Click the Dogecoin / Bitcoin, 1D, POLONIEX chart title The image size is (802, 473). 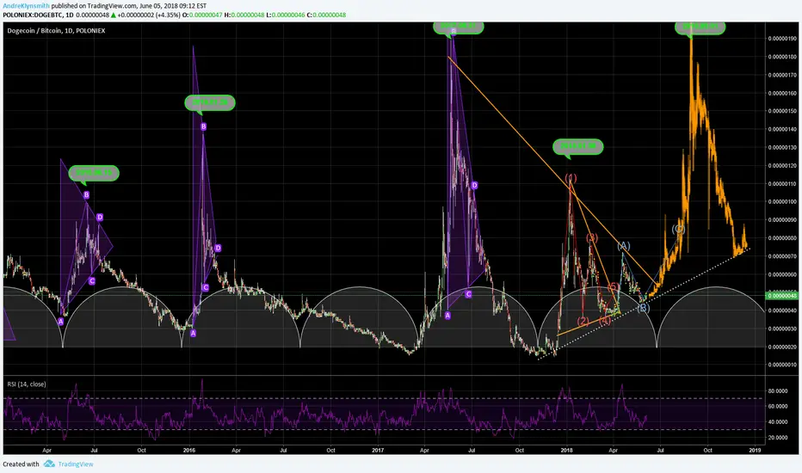(x=56, y=31)
